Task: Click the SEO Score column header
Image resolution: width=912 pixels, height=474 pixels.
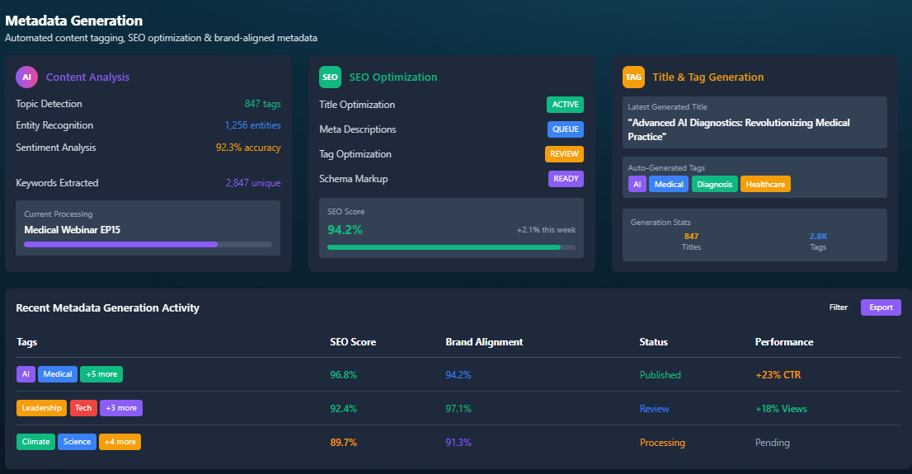Action: tap(353, 342)
